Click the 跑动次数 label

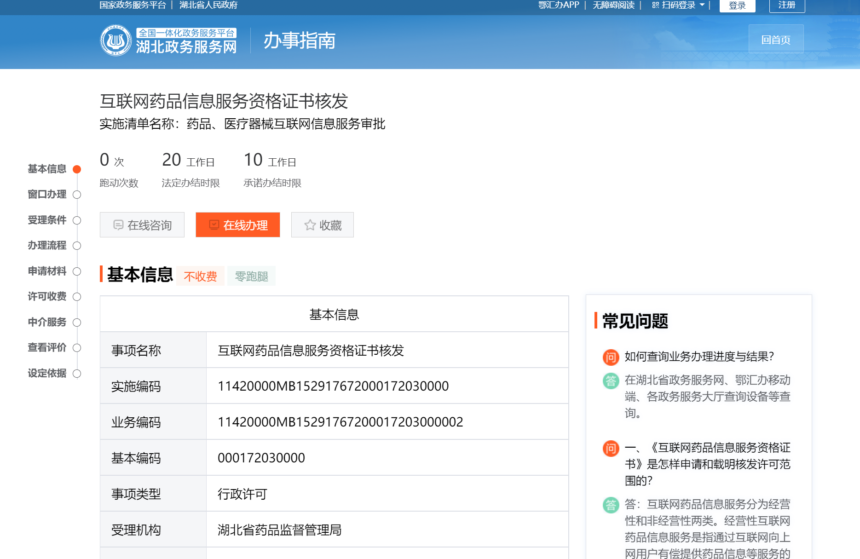(x=119, y=183)
